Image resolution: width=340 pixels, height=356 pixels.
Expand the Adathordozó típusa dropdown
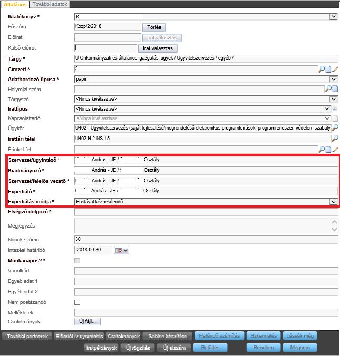(333, 79)
